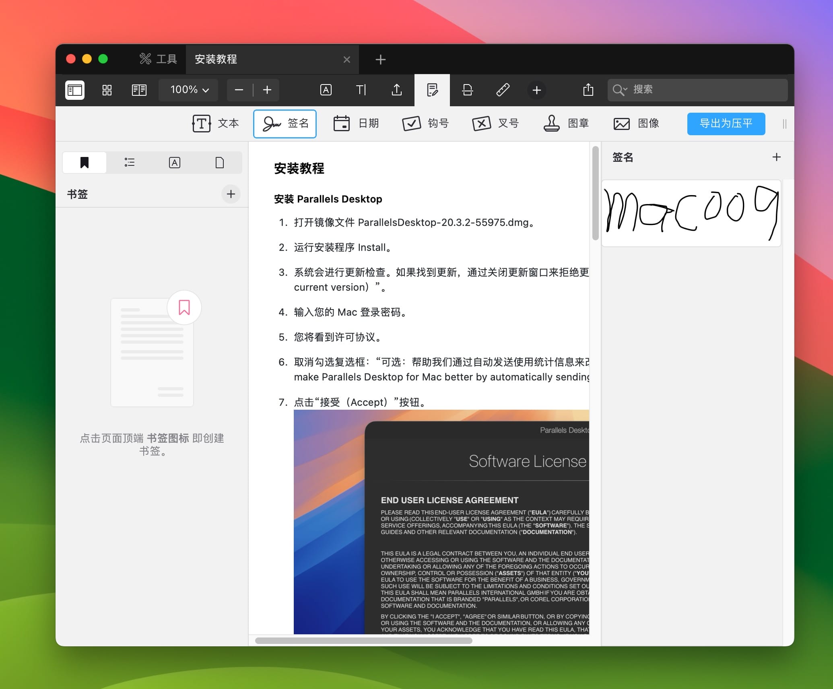This screenshot has width=833, height=689.
Task: Select the 钩号 checkmark tool
Action: coord(426,124)
